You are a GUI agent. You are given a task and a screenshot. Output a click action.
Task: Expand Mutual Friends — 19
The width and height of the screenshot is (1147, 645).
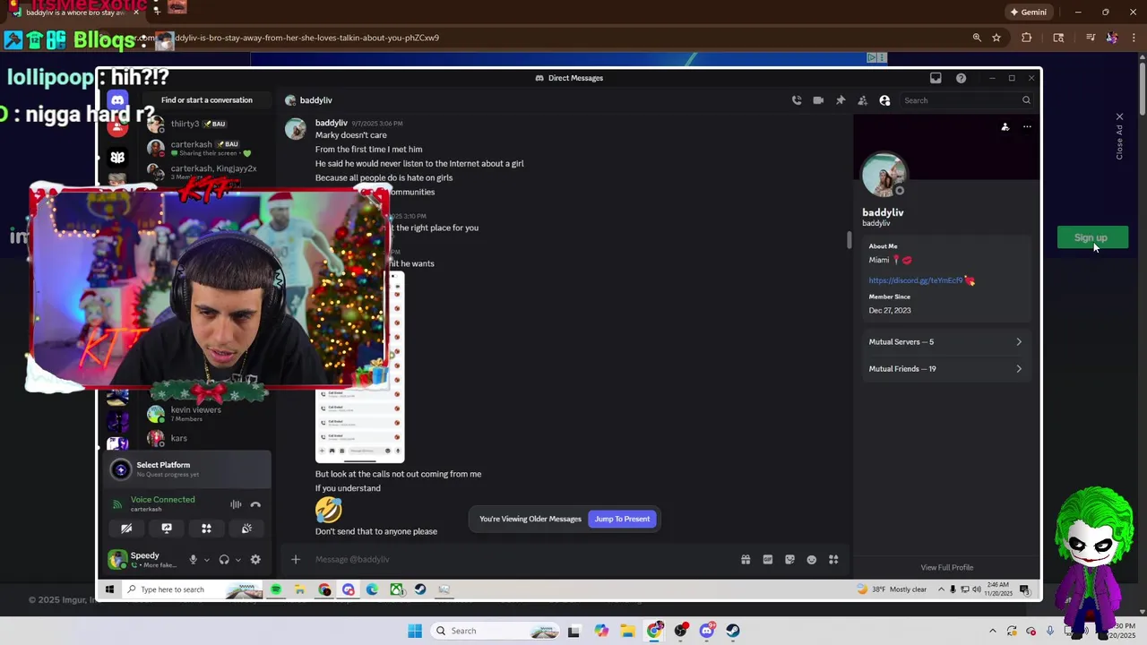(x=945, y=369)
